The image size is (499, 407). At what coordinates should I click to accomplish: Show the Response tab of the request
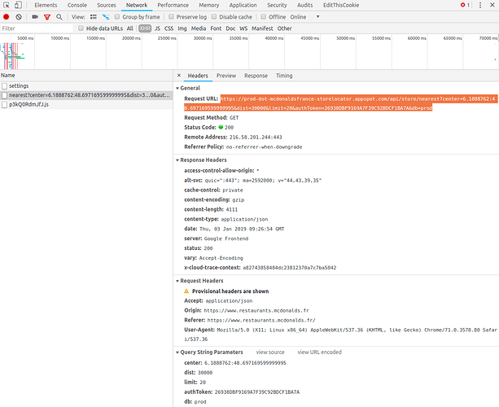[x=256, y=76]
